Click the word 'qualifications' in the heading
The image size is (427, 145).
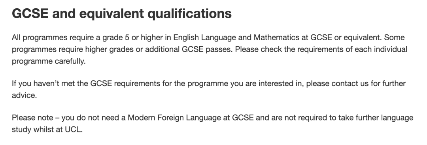pyautogui.click(x=189, y=13)
